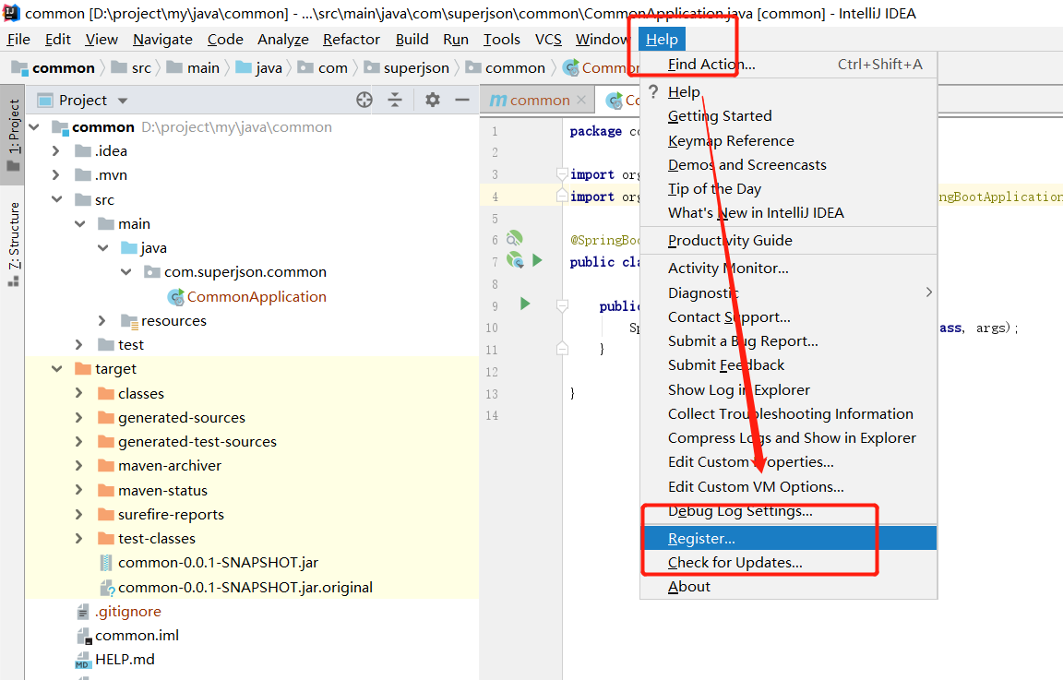Click the question mark icon beside Help

point(653,91)
